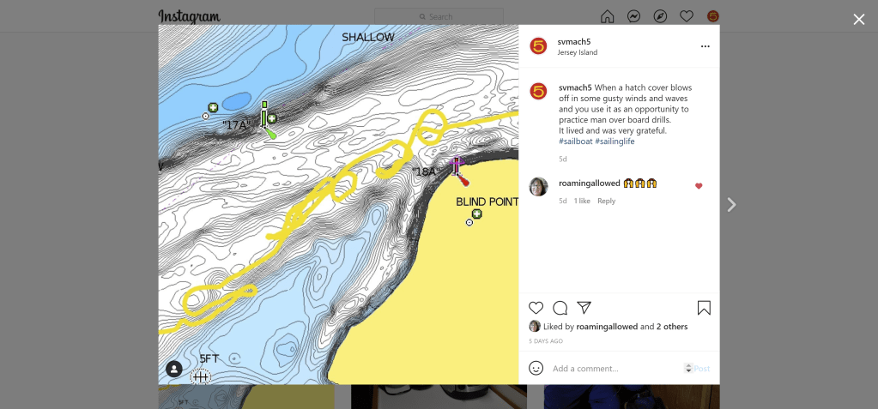878x409 pixels.
Task: Open the #sailinglife hashtag
Action: (x=615, y=141)
